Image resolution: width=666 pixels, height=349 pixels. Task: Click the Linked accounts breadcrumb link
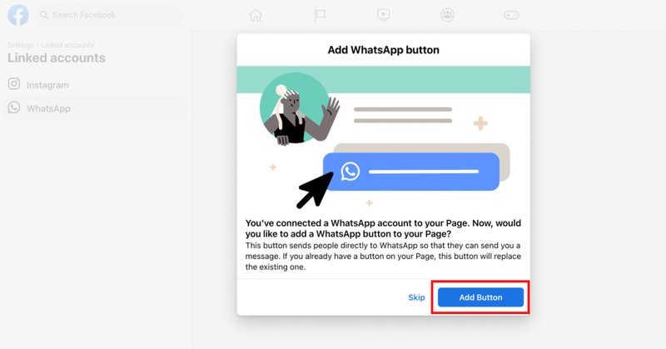(67, 45)
